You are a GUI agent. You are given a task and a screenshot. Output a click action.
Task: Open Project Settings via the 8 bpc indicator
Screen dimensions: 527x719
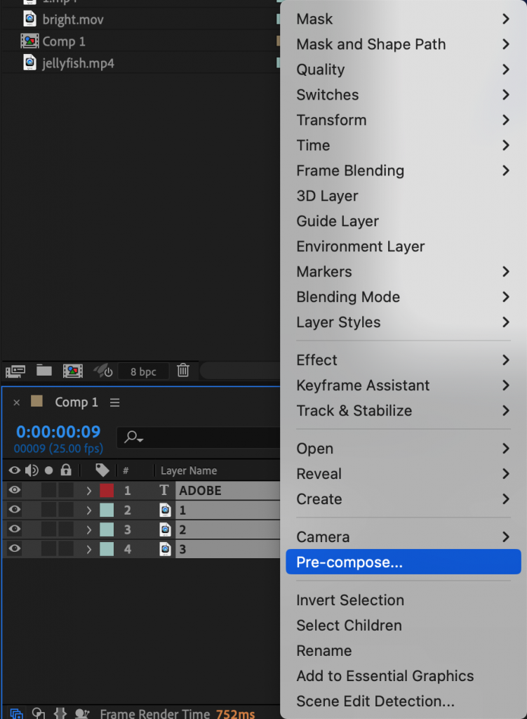tap(143, 371)
